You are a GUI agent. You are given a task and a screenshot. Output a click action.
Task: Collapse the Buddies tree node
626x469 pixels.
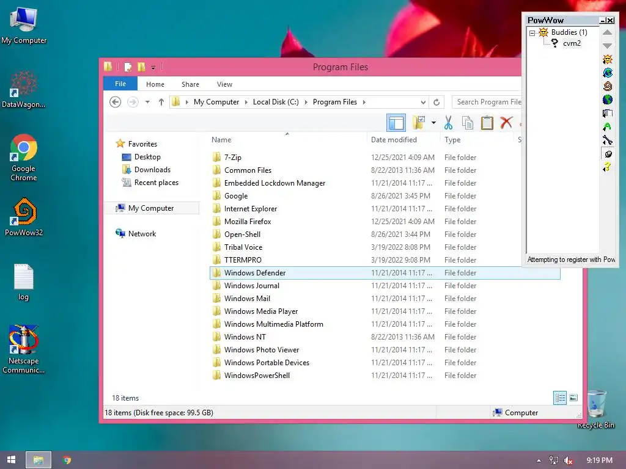click(x=532, y=33)
